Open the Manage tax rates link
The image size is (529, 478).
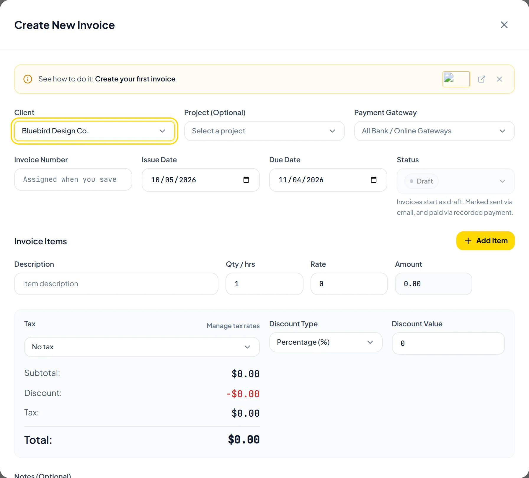pyautogui.click(x=233, y=326)
